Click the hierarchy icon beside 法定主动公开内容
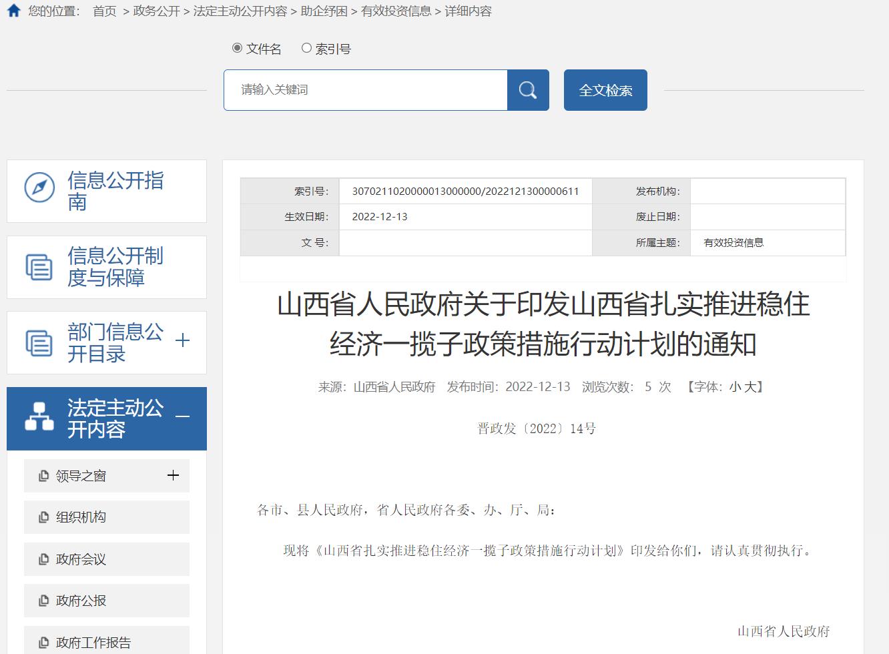 (39, 417)
